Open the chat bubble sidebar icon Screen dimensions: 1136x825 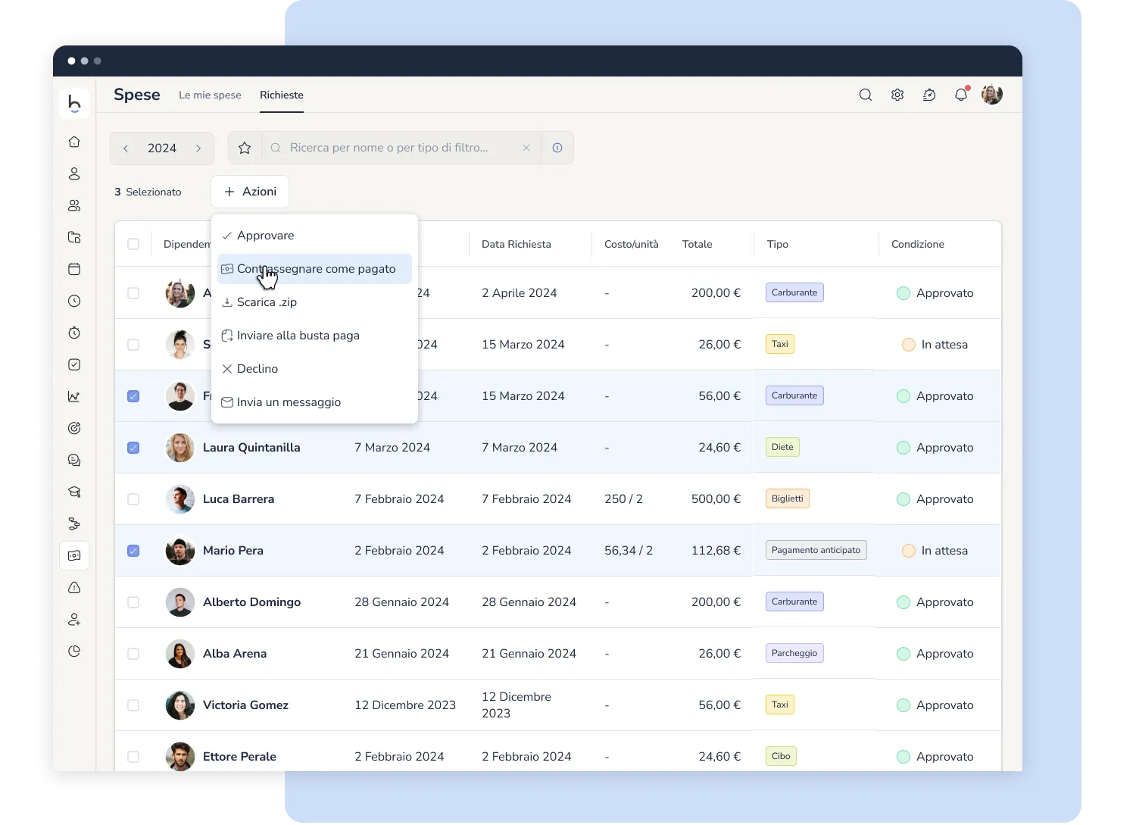point(74,460)
